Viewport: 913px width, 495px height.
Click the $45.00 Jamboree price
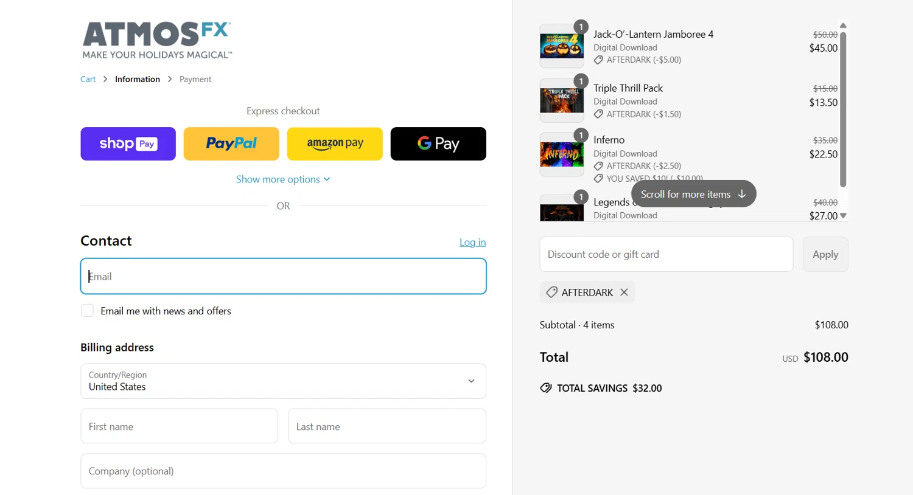(823, 48)
